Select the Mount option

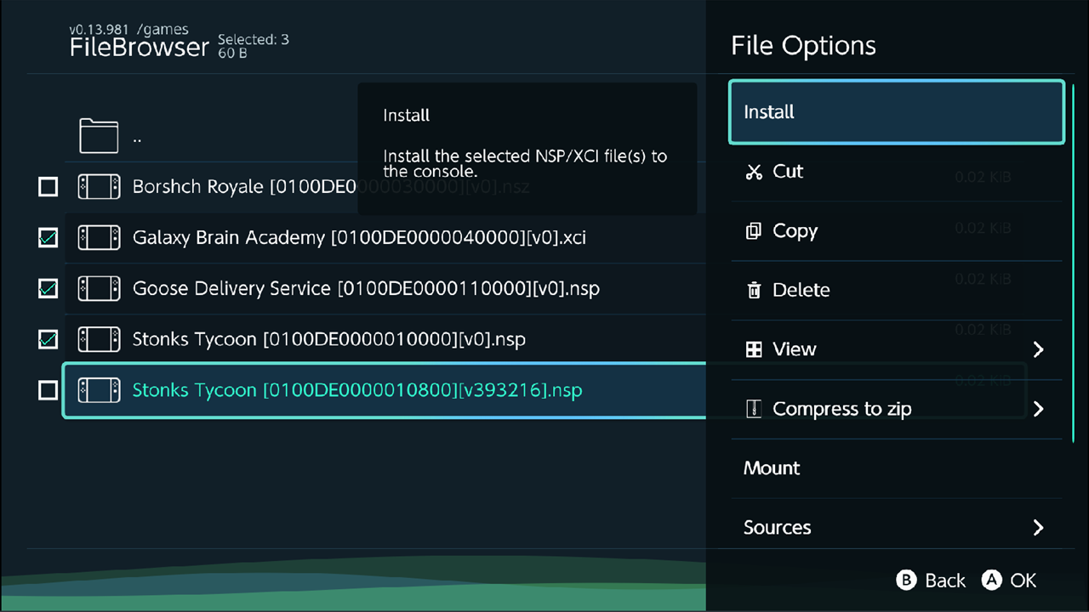click(897, 468)
